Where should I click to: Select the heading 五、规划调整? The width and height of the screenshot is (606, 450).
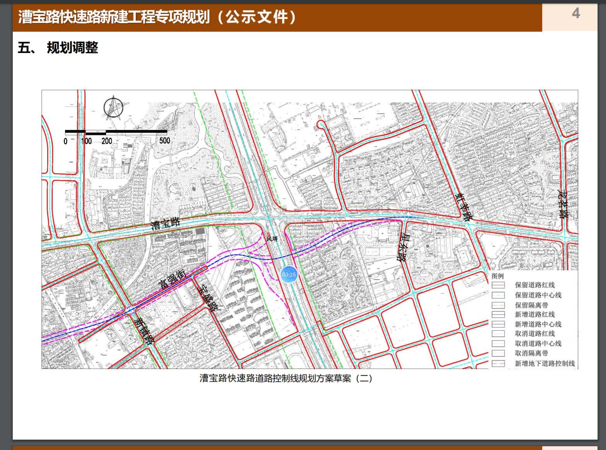(58, 48)
